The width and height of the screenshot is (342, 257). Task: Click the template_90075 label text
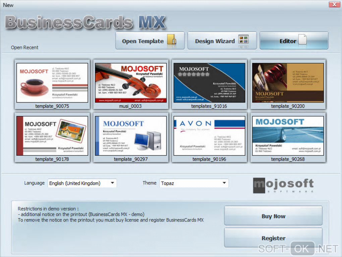coord(52,106)
